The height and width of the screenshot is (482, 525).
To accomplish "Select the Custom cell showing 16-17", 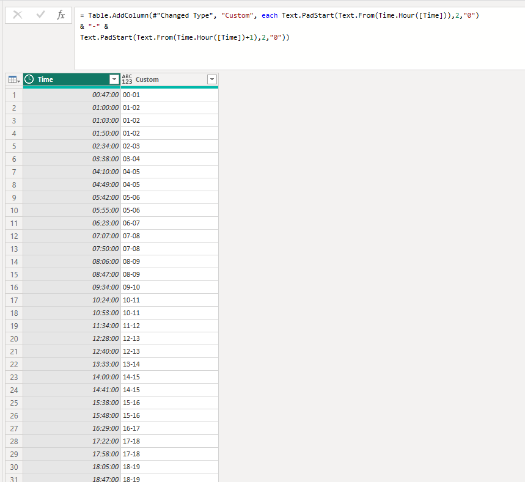I will [x=169, y=428].
